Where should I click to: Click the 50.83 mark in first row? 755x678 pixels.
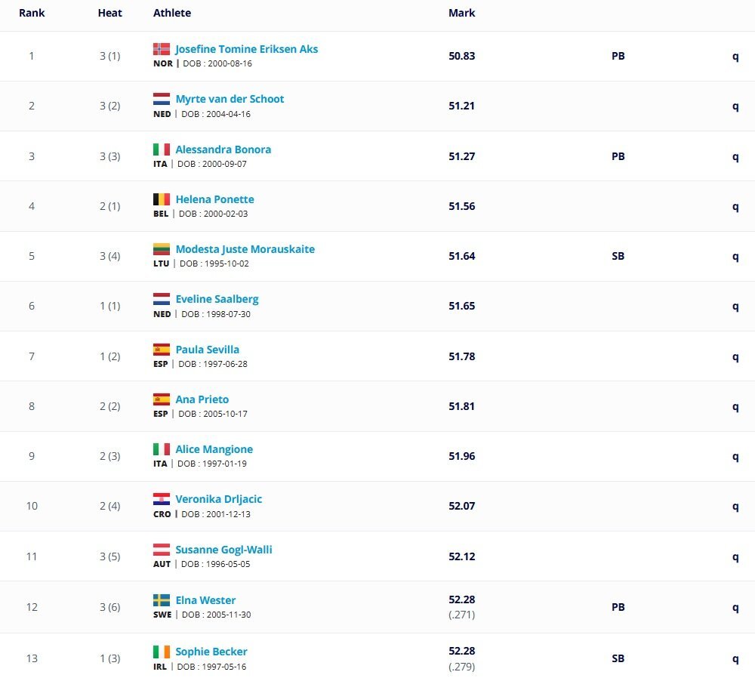[x=462, y=56]
